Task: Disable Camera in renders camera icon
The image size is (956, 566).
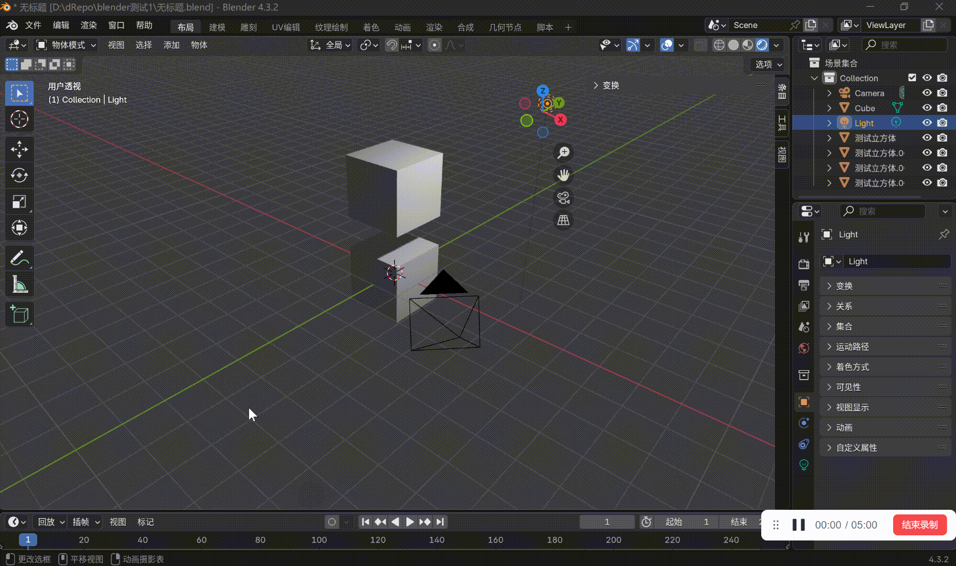Action: (x=942, y=93)
